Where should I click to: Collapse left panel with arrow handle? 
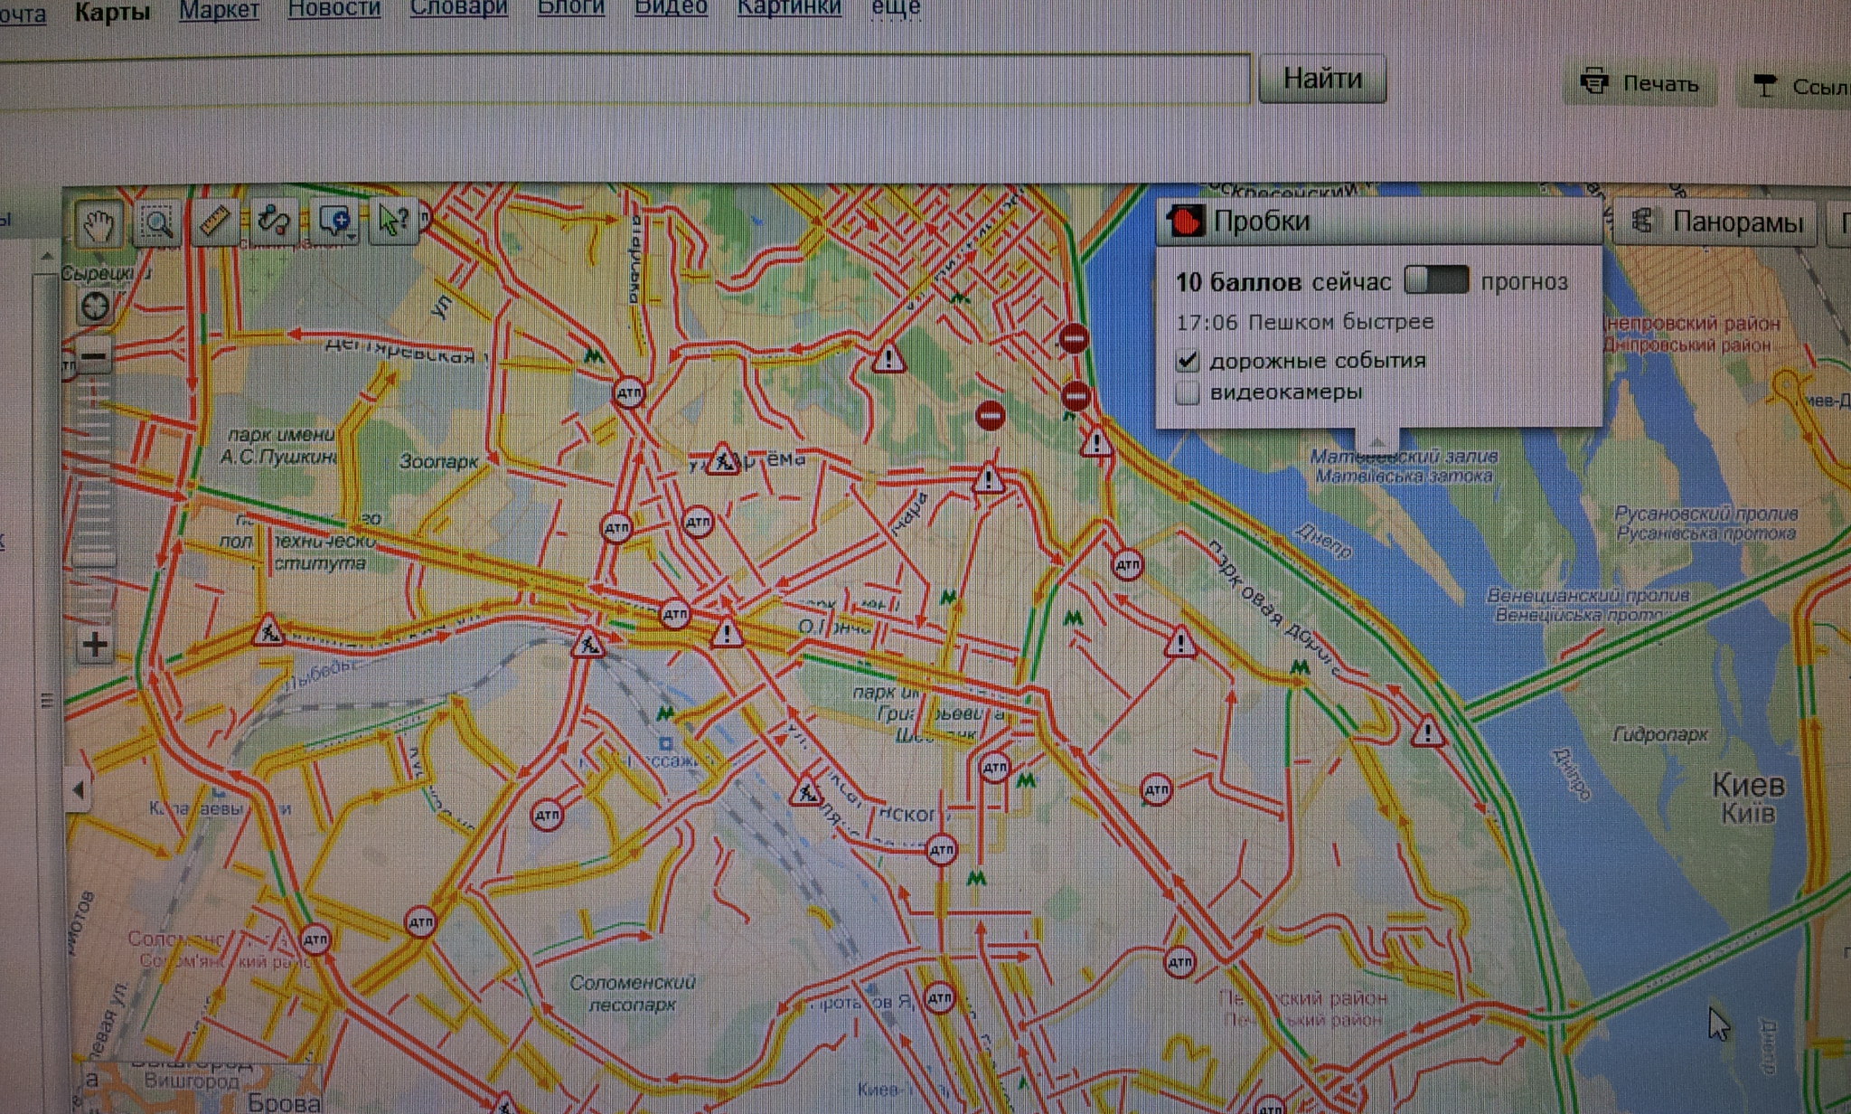[79, 789]
